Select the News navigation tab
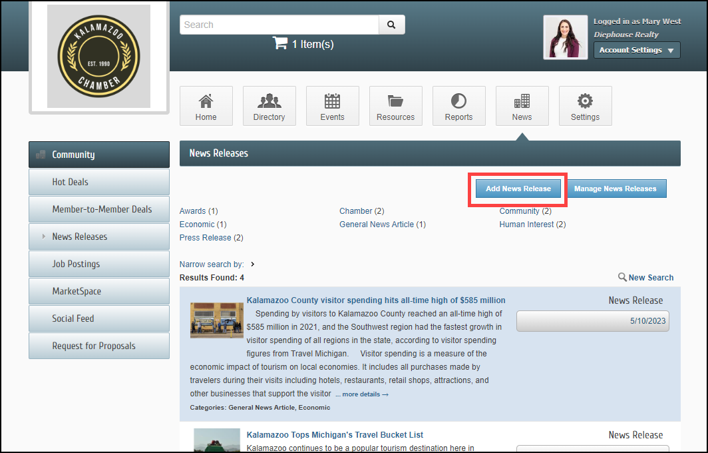Viewport: 708px width, 453px height. point(522,107)
